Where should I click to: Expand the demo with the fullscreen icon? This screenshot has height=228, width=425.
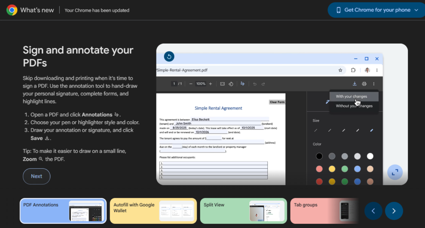(x=395, y=172)
